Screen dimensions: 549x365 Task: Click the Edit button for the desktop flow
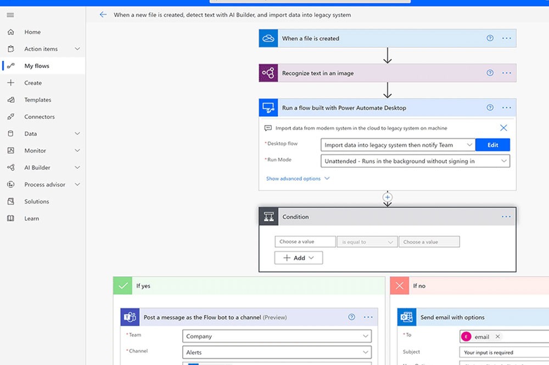(x=492, y=144)
